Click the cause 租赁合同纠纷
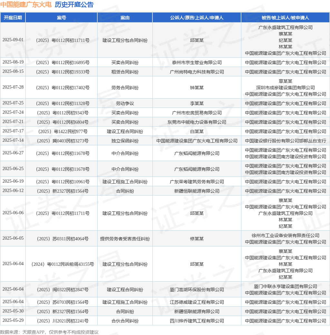Viewport: 330px width, 335px height. [125, 72]
